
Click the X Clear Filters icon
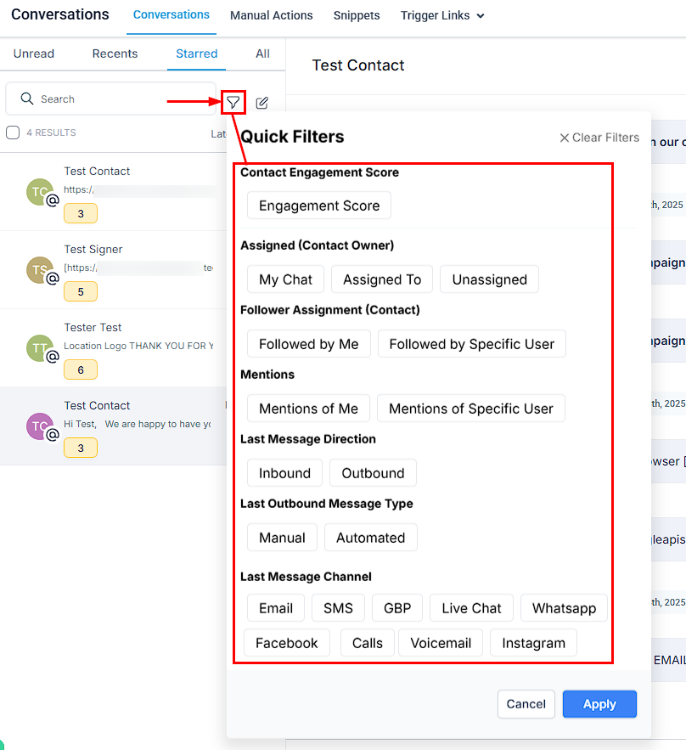coord(564,138)
